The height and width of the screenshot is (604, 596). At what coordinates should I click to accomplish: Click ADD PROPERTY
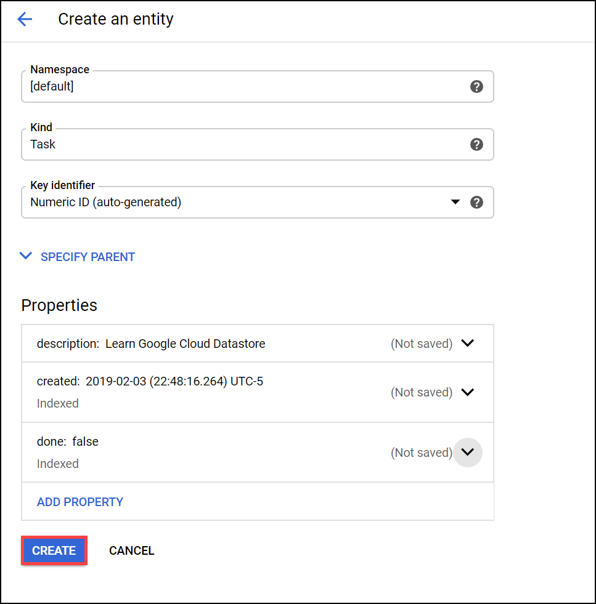[x=80, y=502]
